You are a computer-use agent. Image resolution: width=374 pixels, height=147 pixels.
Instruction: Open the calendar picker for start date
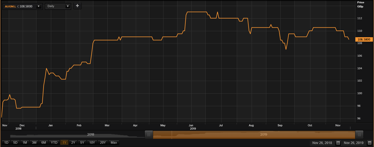pyautogui.click(x=338, y=143)
